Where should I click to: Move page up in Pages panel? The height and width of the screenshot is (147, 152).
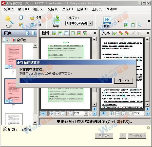coord(28,33)
